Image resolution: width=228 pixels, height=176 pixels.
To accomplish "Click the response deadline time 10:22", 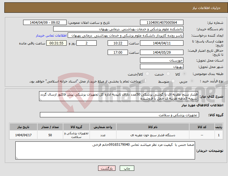I will (x=118, y=43).
